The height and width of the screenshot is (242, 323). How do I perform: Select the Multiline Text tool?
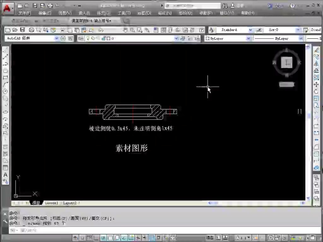pos(5,175)
